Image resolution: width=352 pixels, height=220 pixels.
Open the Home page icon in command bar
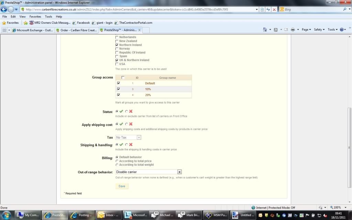coord(265,30)
